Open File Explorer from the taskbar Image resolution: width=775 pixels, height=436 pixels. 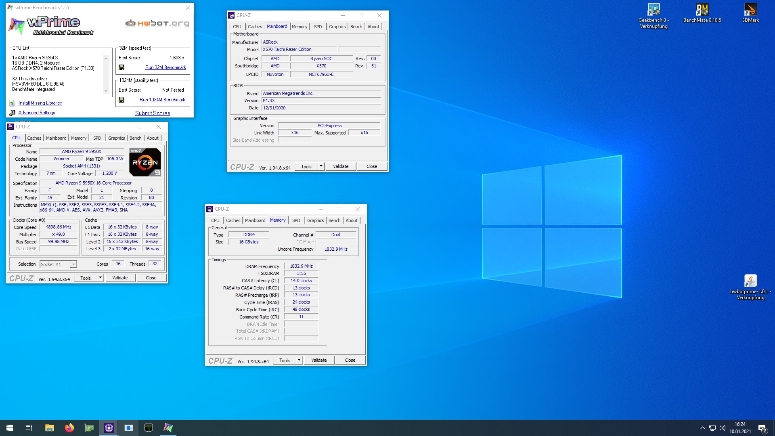coord(49,428)
